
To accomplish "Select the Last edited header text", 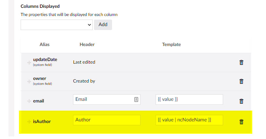I will point(84,62).
